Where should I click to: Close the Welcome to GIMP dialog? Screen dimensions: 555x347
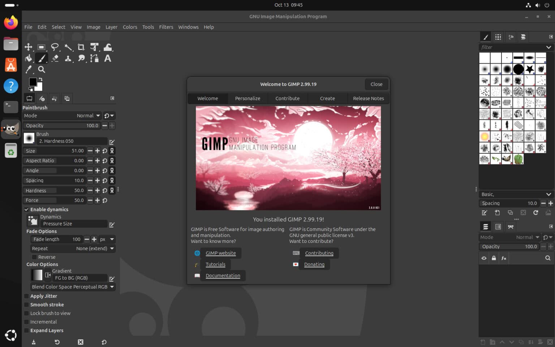click(376, 84)
